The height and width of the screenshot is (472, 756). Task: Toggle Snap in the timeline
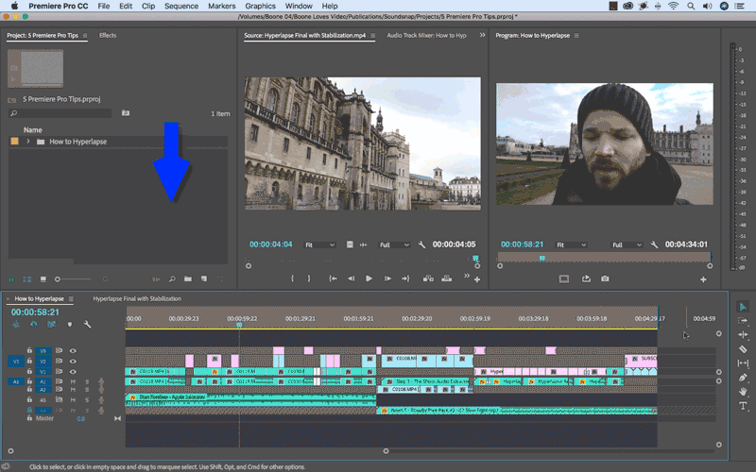(x=33, y=325)
